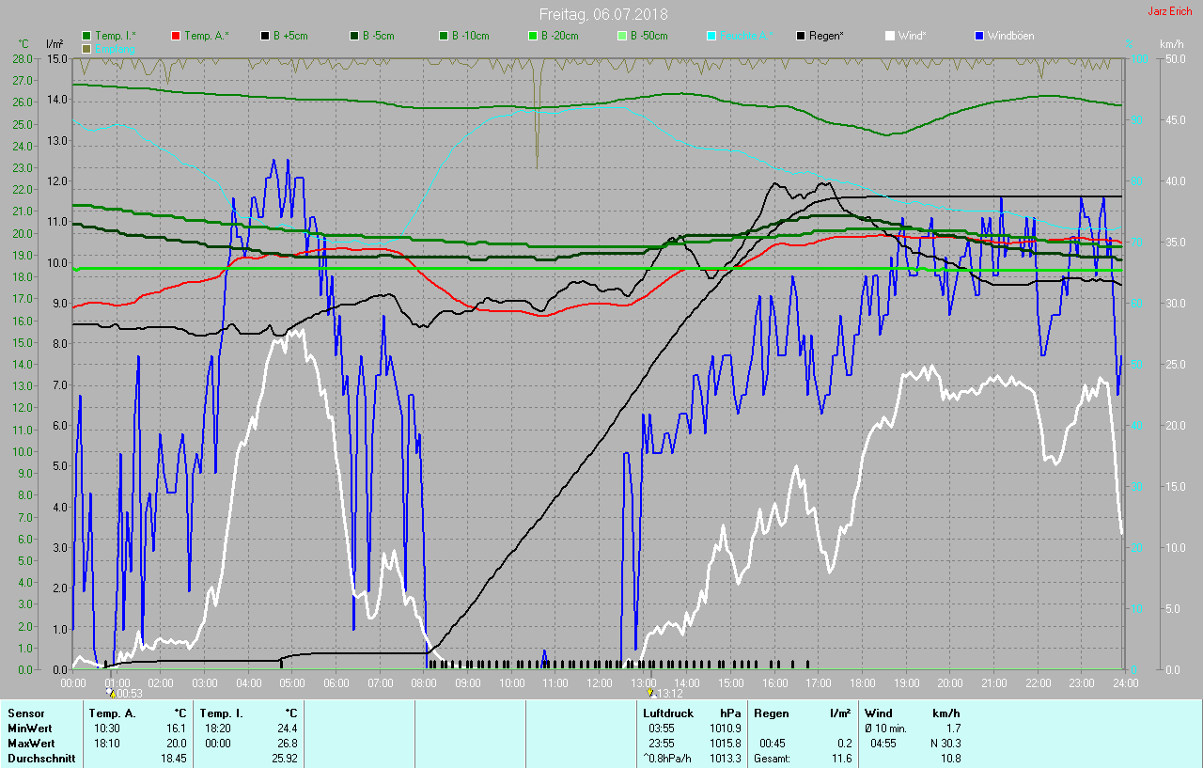Click the Jarz Erich label

(x=1170, y=11)
